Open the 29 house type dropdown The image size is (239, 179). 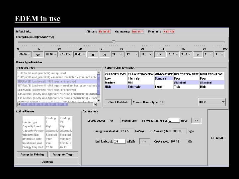pyautogui.click(x=118, y=54)
